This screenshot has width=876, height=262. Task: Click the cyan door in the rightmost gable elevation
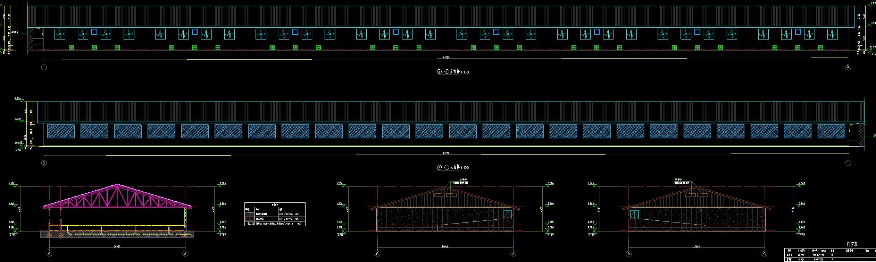pos(634,215)
